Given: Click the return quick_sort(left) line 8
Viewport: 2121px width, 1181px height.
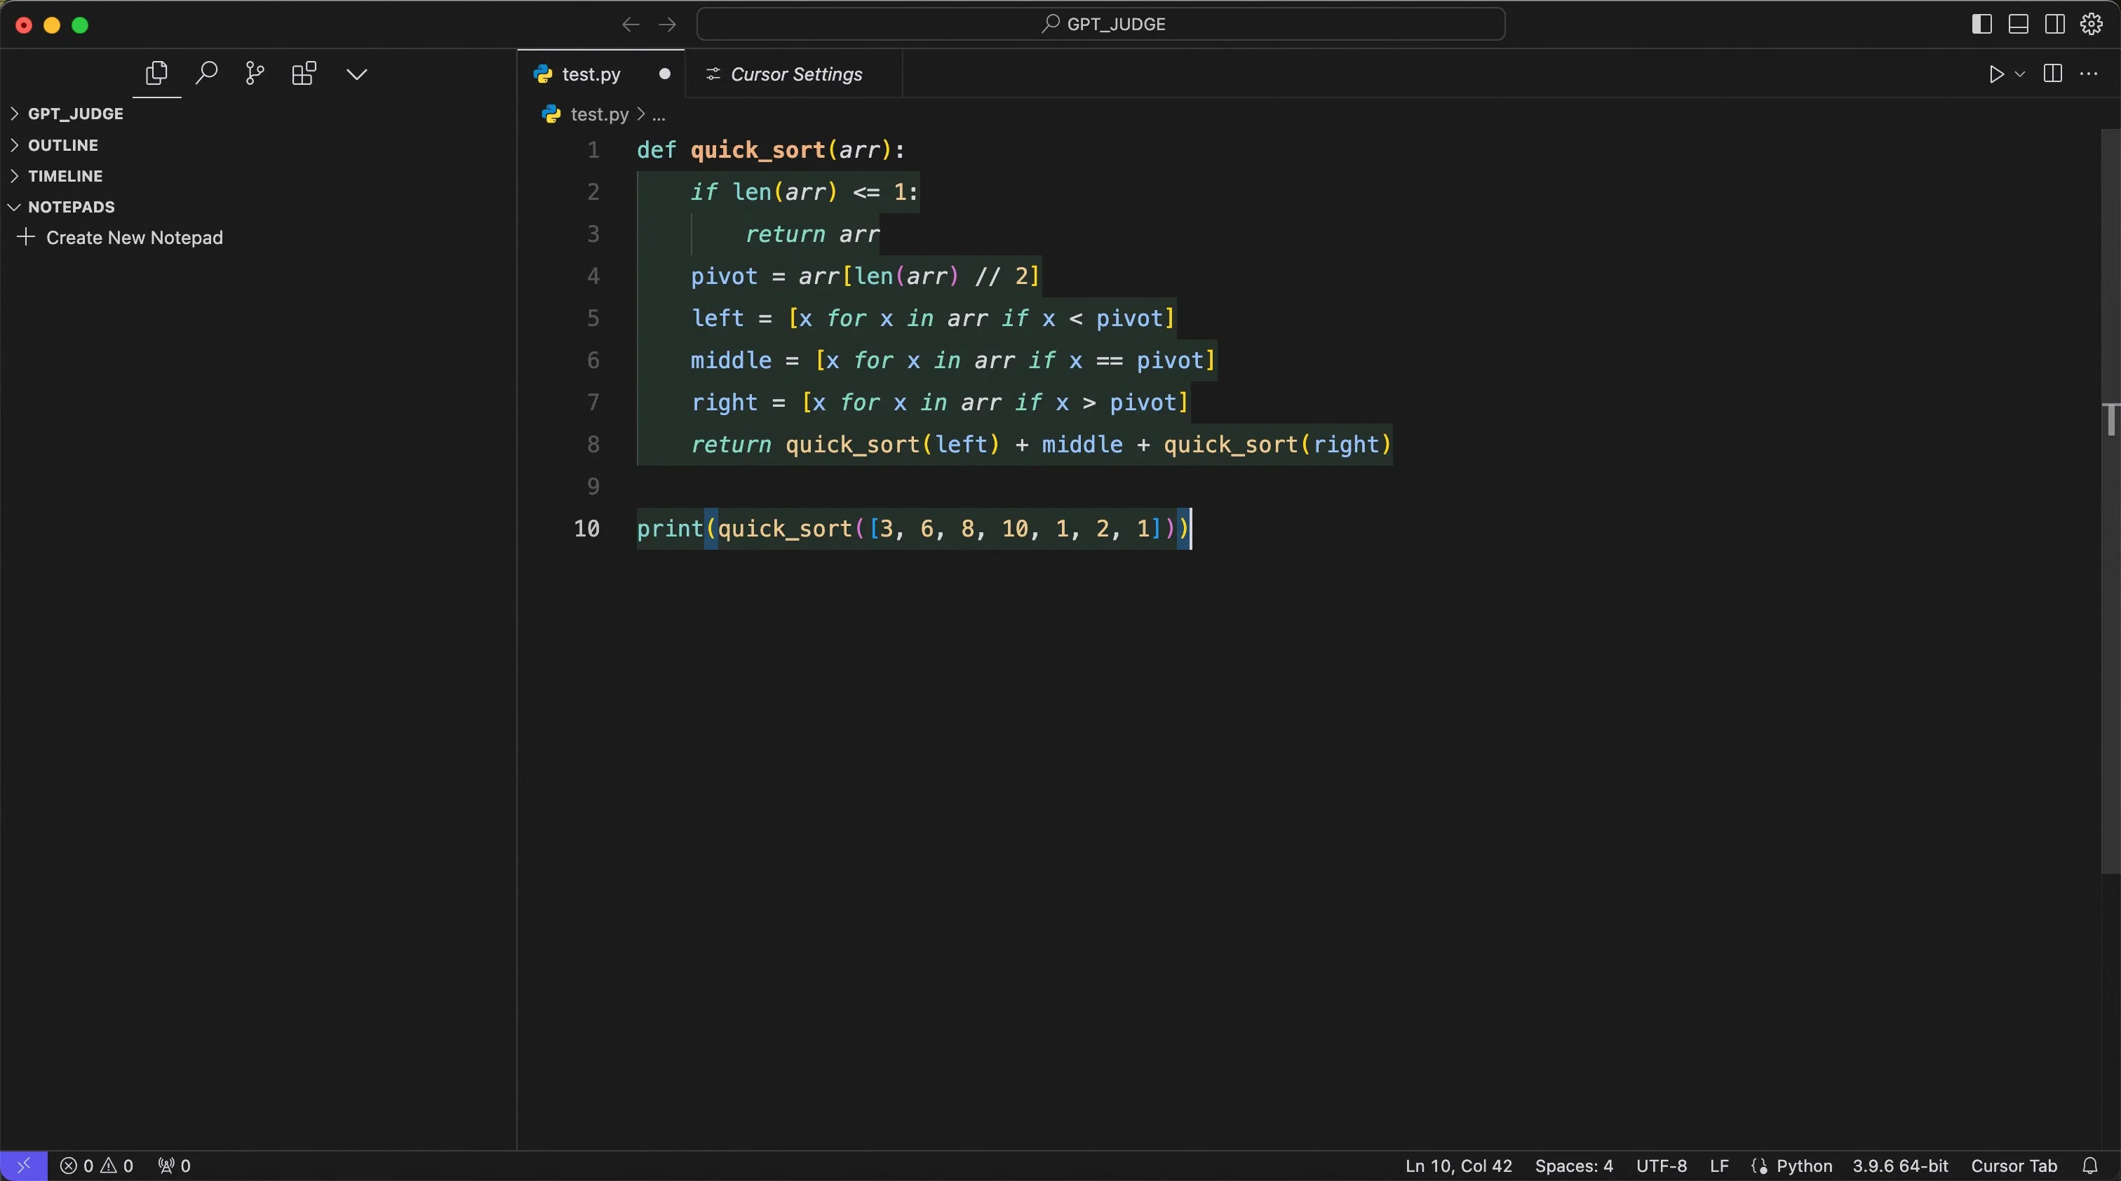Looking at the screenshot, I should [x=1041, y=445].
